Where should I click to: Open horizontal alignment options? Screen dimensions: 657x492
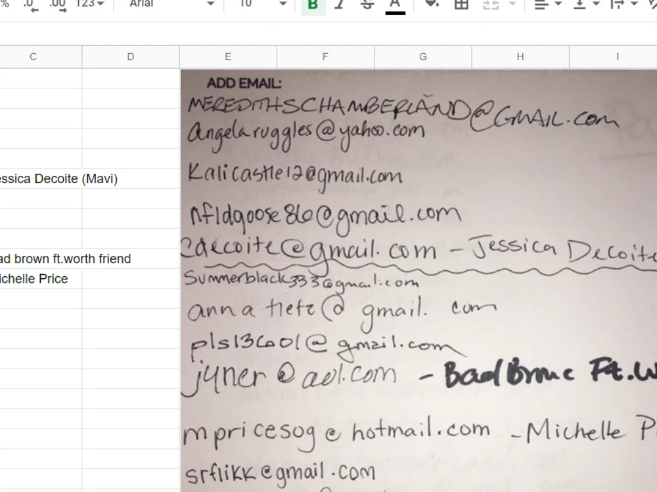[x=543, y=5]
